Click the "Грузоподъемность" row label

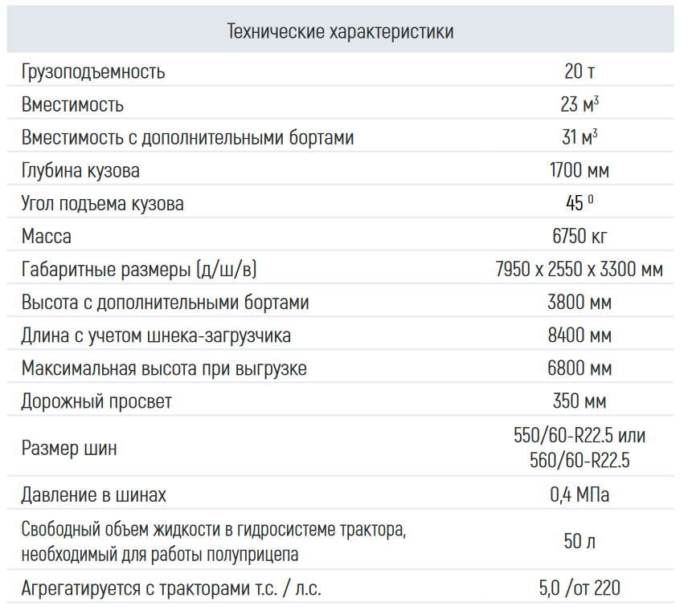click(x=93, y=71)
